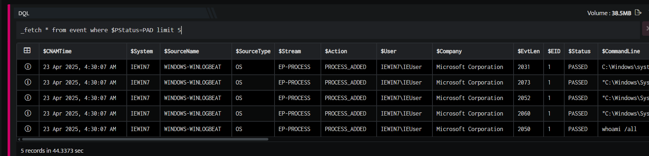Screen dimensions: 649x156
Task: Open the table column selector icon
Action: (27, 51)
